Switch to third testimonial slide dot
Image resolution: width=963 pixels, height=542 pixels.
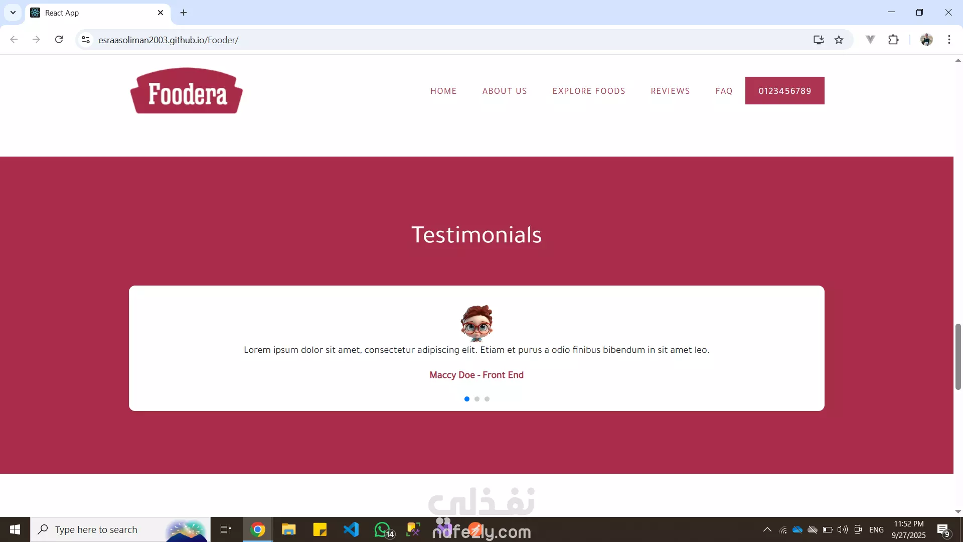coord(487,399)
